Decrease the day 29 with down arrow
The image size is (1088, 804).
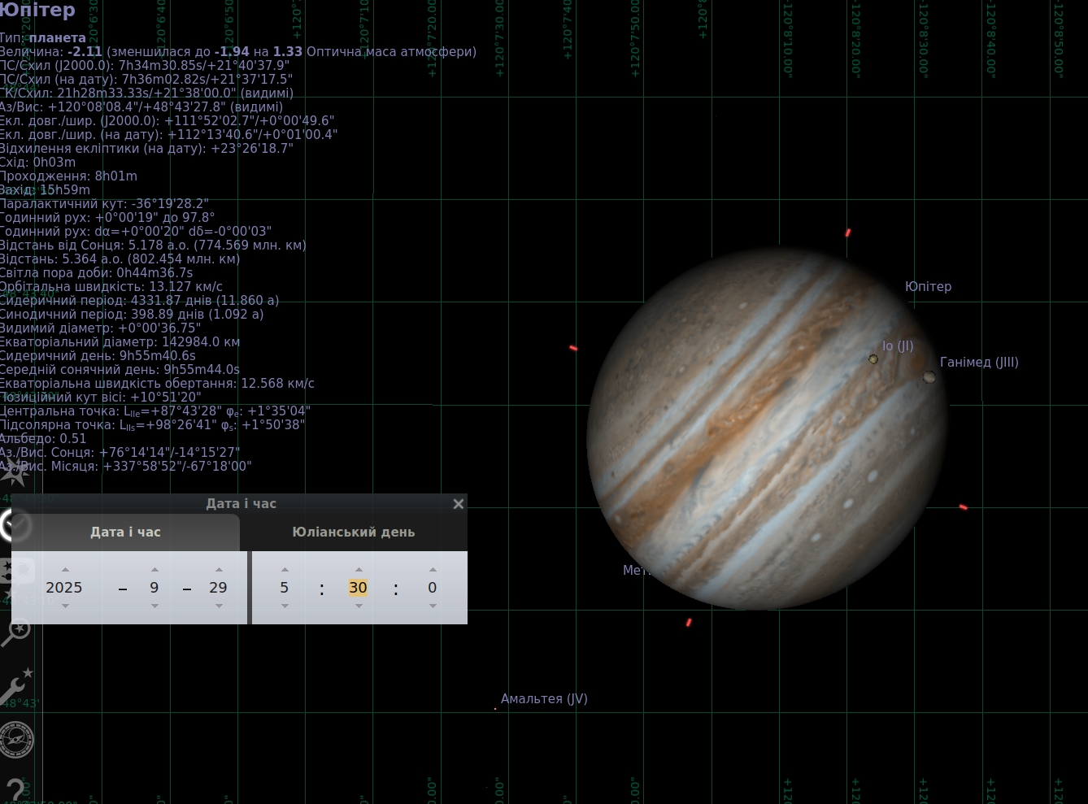tap(219, 606)
